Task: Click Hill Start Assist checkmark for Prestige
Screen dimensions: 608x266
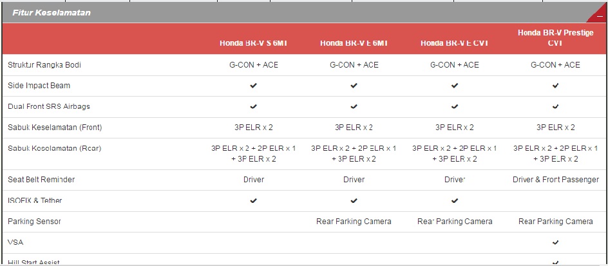Action: (x=555, y=263)
